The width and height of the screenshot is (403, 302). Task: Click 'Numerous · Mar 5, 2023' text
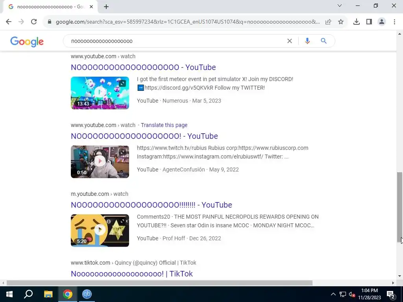click(x=192, y=101)
